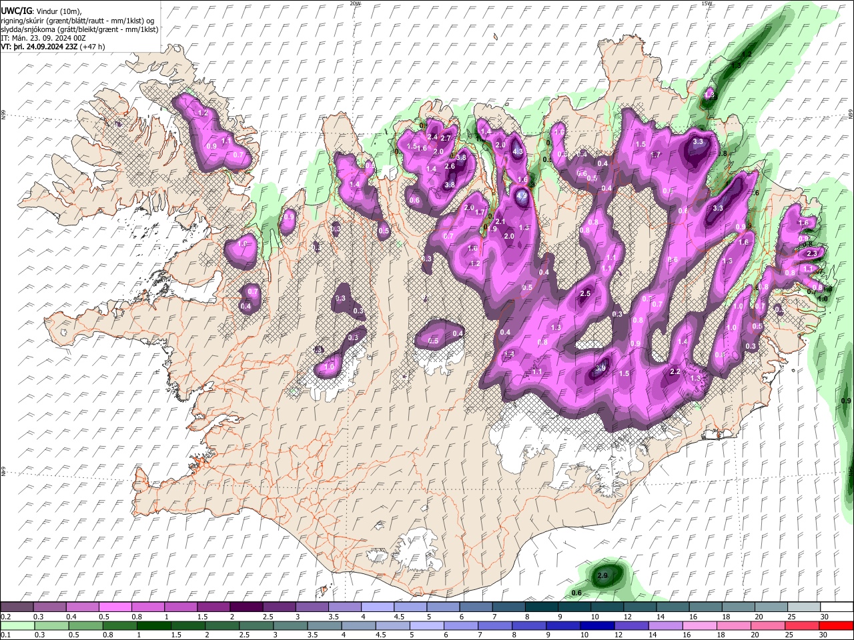Click the lower legend row swatch between 5 and 6
This screenshot has width=854, height=640.
(x=426, y=625)
